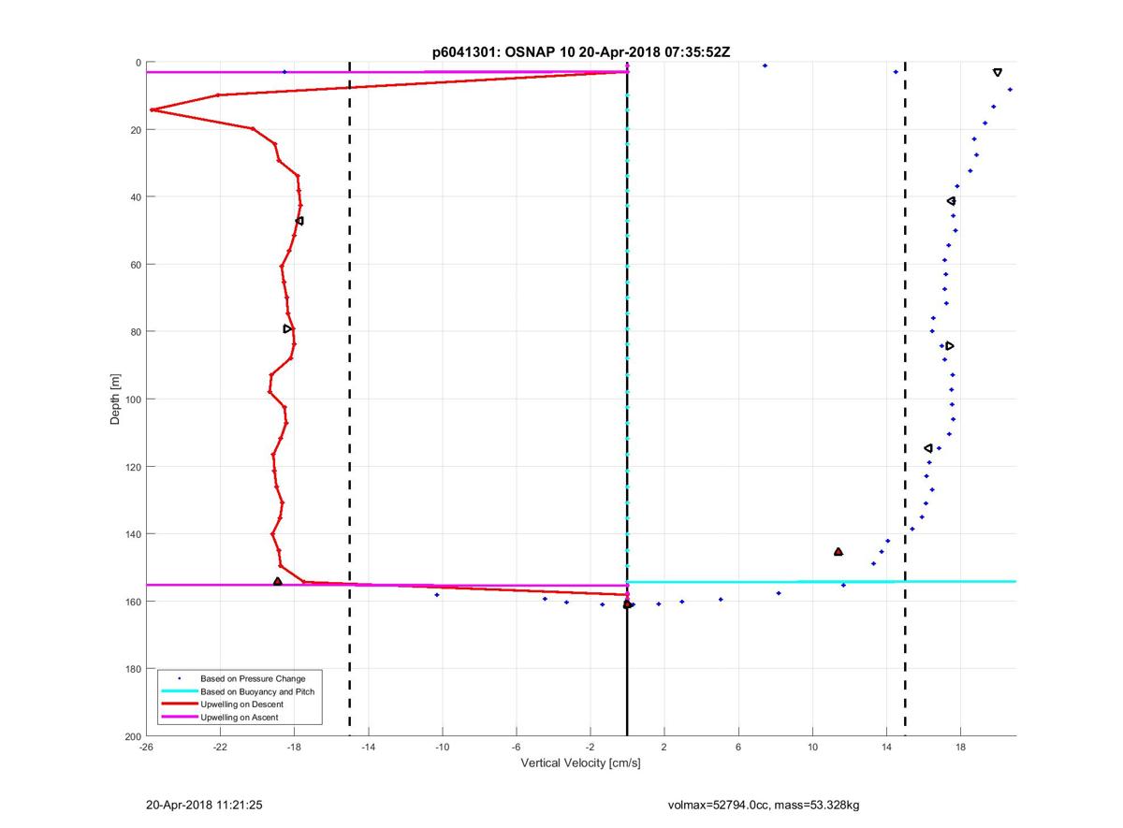1123x828 pixels.
Task: Click the cyan line swatch in the legend
Action: click(x=179, y=691)
